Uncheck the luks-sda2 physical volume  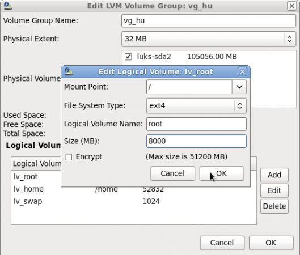[x=128, y=57]
